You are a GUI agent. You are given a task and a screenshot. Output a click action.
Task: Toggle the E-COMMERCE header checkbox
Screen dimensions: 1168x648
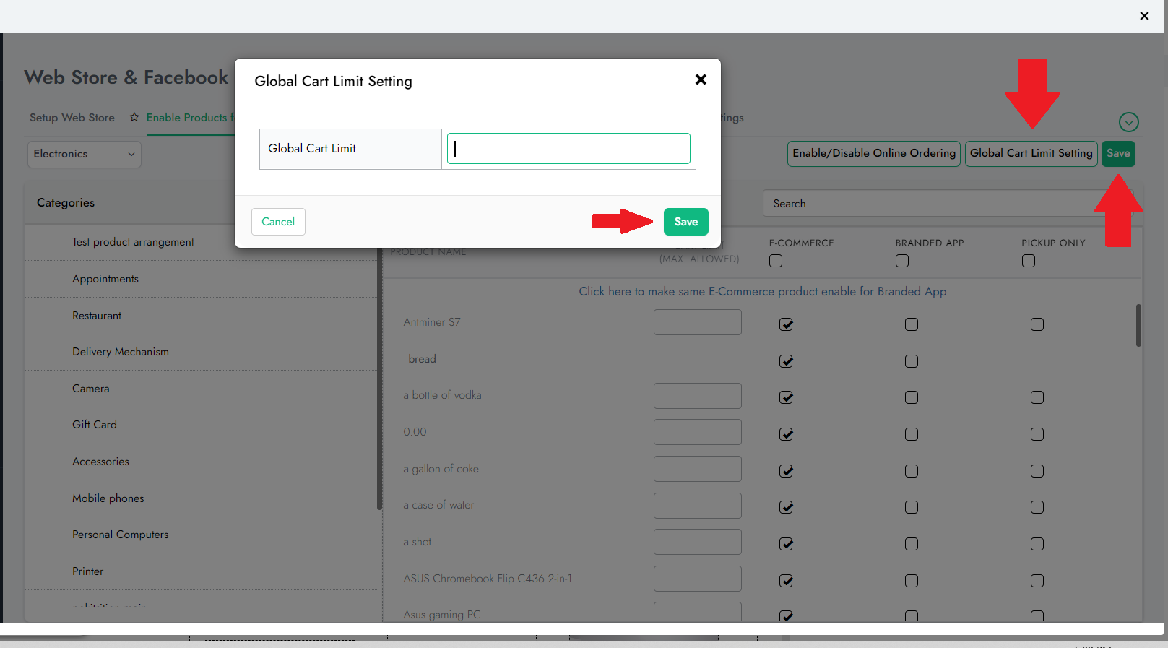click(x=776, y=261)
